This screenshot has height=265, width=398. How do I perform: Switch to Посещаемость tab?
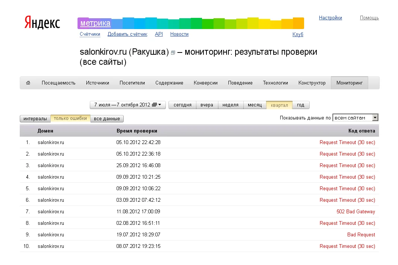(x=59, y=83)
